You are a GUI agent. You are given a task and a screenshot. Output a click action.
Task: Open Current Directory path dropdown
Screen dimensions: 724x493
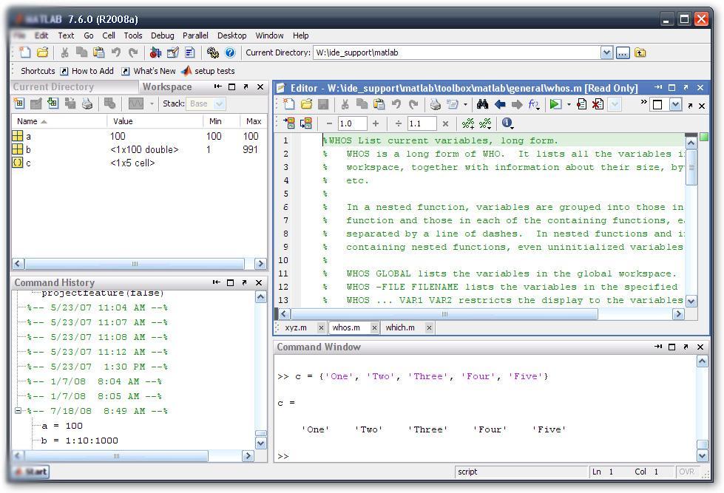pyautogui.click(x=606, y=53)
